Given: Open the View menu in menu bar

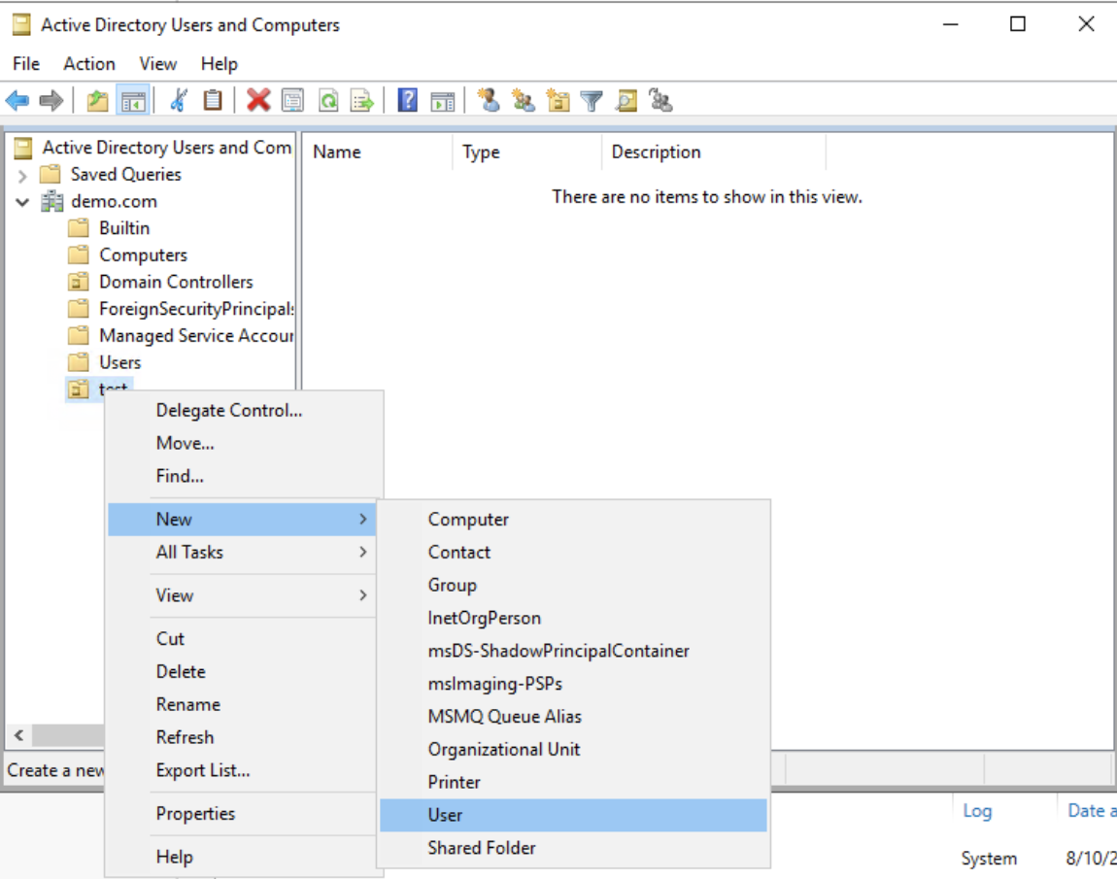Looking at the screenshot, I should [x=157, y=64].
